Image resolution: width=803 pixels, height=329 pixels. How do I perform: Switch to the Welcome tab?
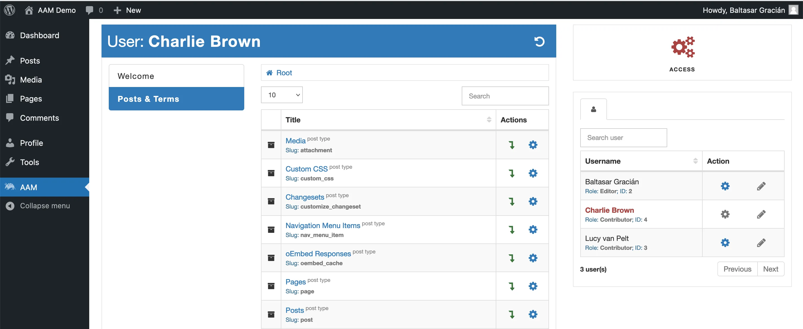coord(176,76)
